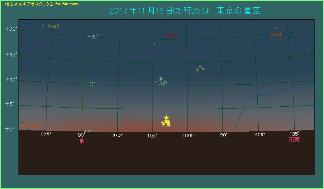The width and height of the screenshot is (324, 189).
Task: Select the 105° azimuth label on horizon
Action: (x=153, y=135)
